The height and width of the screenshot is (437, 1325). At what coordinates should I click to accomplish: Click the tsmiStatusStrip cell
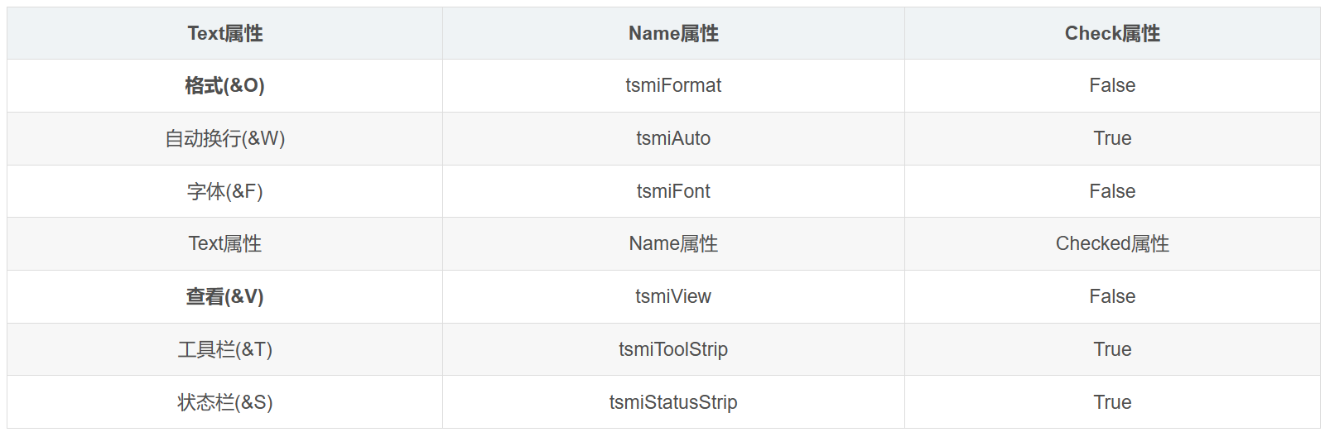673,402
